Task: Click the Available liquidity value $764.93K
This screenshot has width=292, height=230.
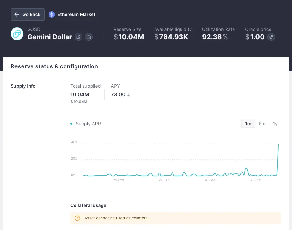Action: click(x=171, y=37)
